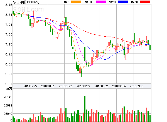Click the 20180316 date label

(x=119, y=86)
